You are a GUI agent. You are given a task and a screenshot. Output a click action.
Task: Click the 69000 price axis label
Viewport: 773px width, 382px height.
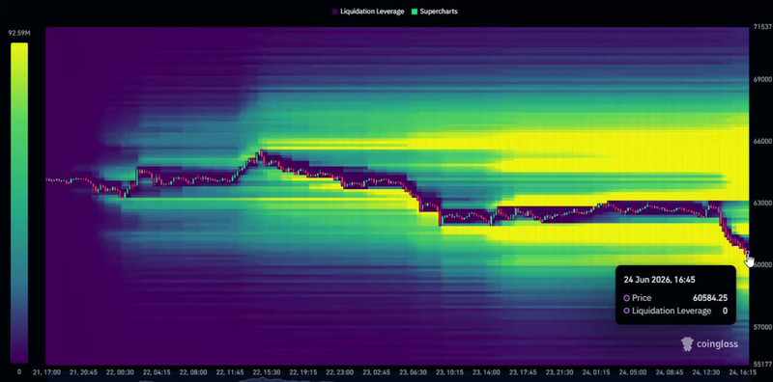(762, 79)
